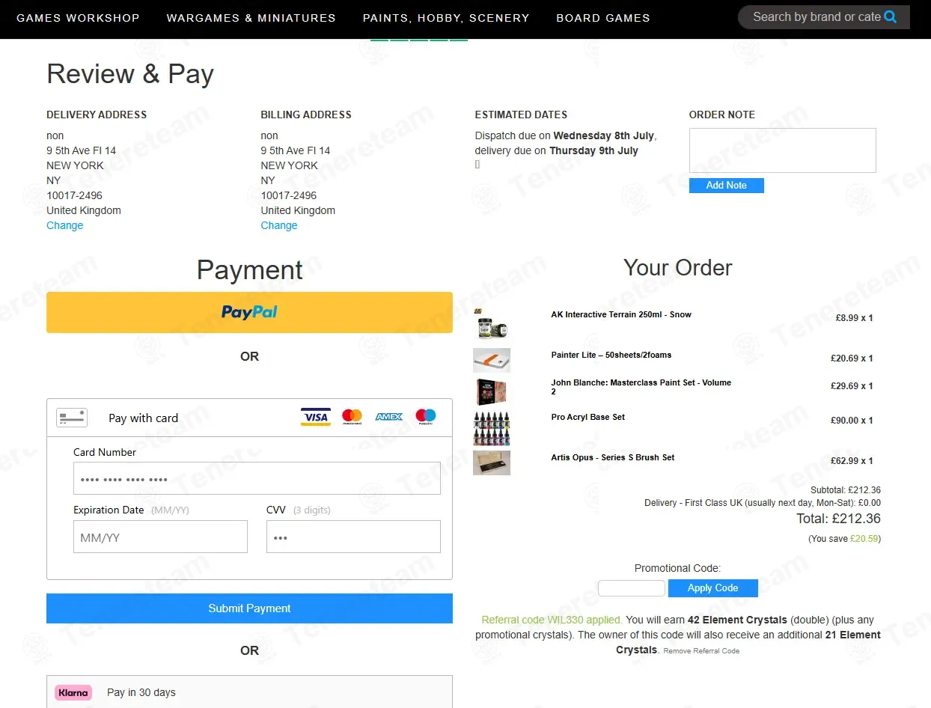The width and height of the screenshot is (931, 708).
Task: Open Pro Acryl Base Set thumbnail
Action: click(x=492, y=429)
